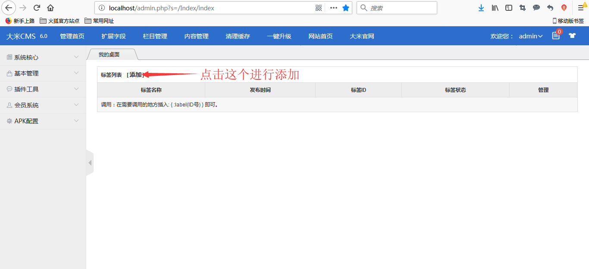This screenshot has width=589, height=269.
Task: Click the 标签列表 heading text
Action: coord(111,75)
